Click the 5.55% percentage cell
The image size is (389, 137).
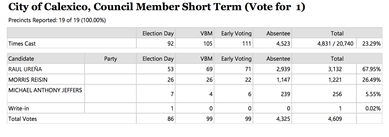click(x=372, y=94)
